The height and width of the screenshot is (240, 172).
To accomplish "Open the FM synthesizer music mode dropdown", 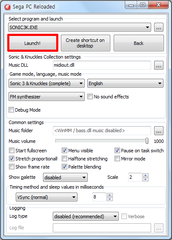I will coord(46,97).
